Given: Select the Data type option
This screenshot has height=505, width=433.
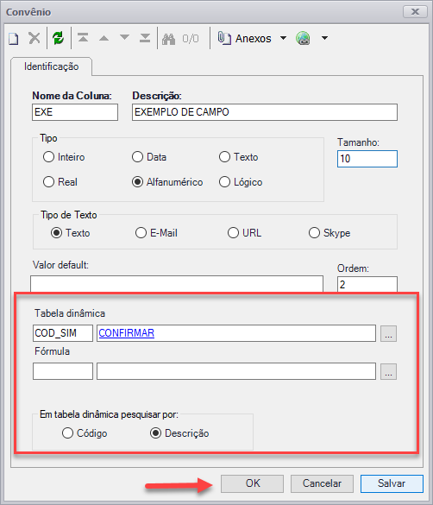Looking at the screenshot, I should tap(149, 157).
